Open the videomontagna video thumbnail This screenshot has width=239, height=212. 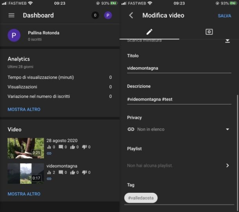(x=26, y=174)
